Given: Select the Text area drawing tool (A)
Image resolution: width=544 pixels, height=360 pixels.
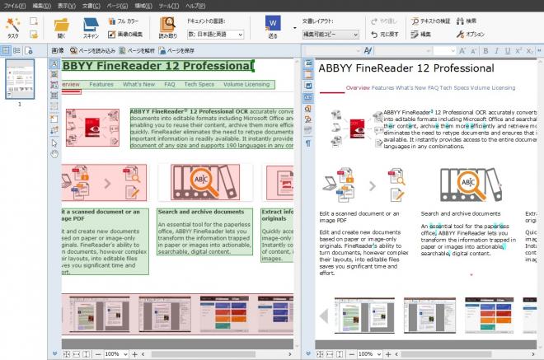Looking at the screenshot, I should pyautogui.click(x=54, y=63).
